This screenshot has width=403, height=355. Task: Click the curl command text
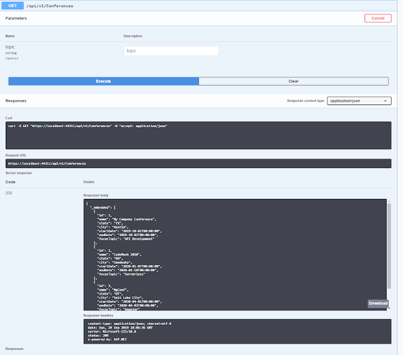click(x=88, y=126)
